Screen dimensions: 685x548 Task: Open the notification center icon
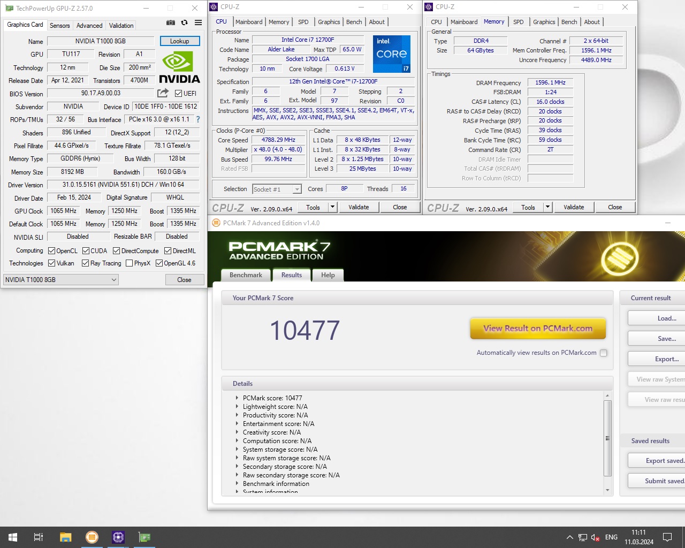click(667, 537)
